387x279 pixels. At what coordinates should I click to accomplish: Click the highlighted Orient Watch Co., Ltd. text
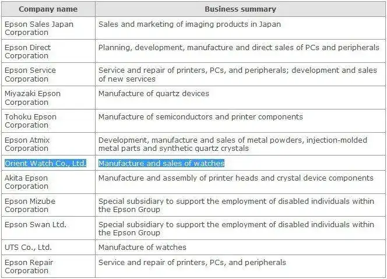[x=45, y=163]
